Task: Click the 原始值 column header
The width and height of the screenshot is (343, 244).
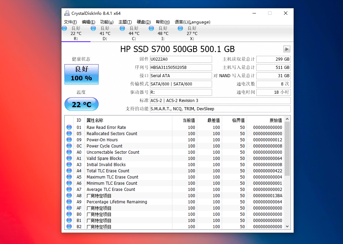Action: pyautogui.click(x=266, y=120)
